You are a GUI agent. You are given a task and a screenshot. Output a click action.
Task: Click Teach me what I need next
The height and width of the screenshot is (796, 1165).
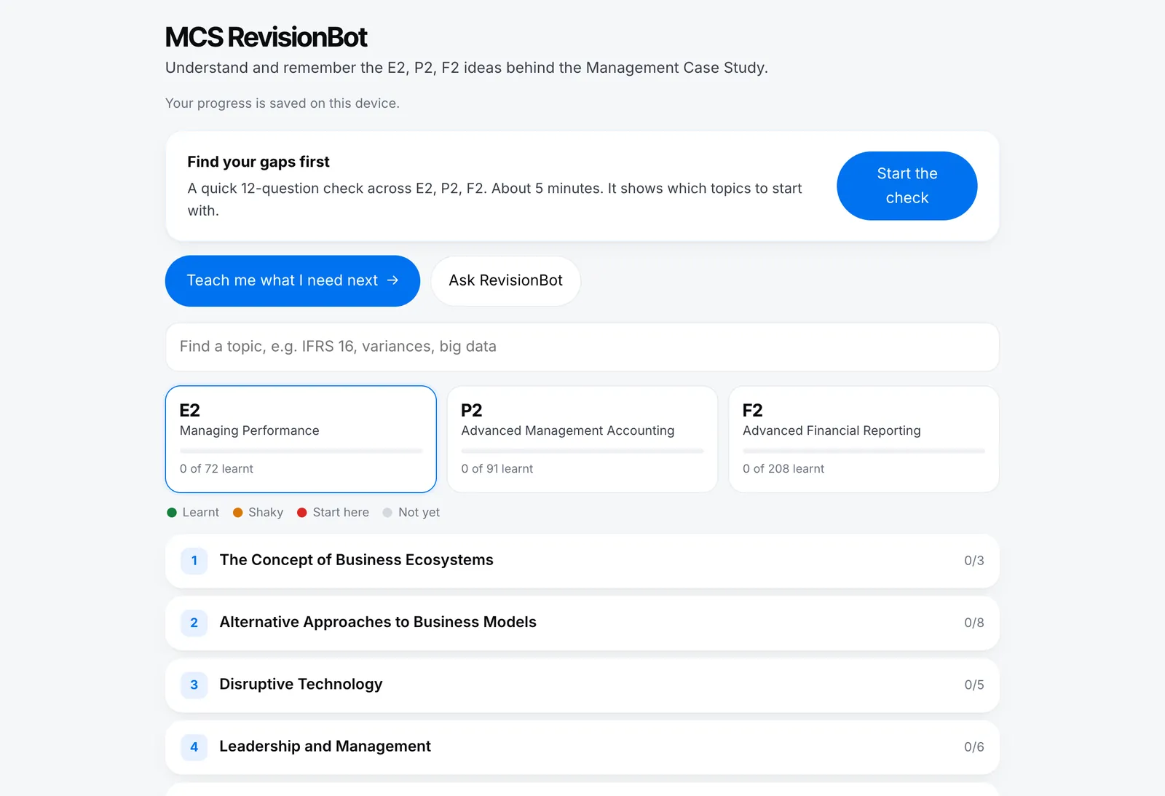[x=293, y=280]
